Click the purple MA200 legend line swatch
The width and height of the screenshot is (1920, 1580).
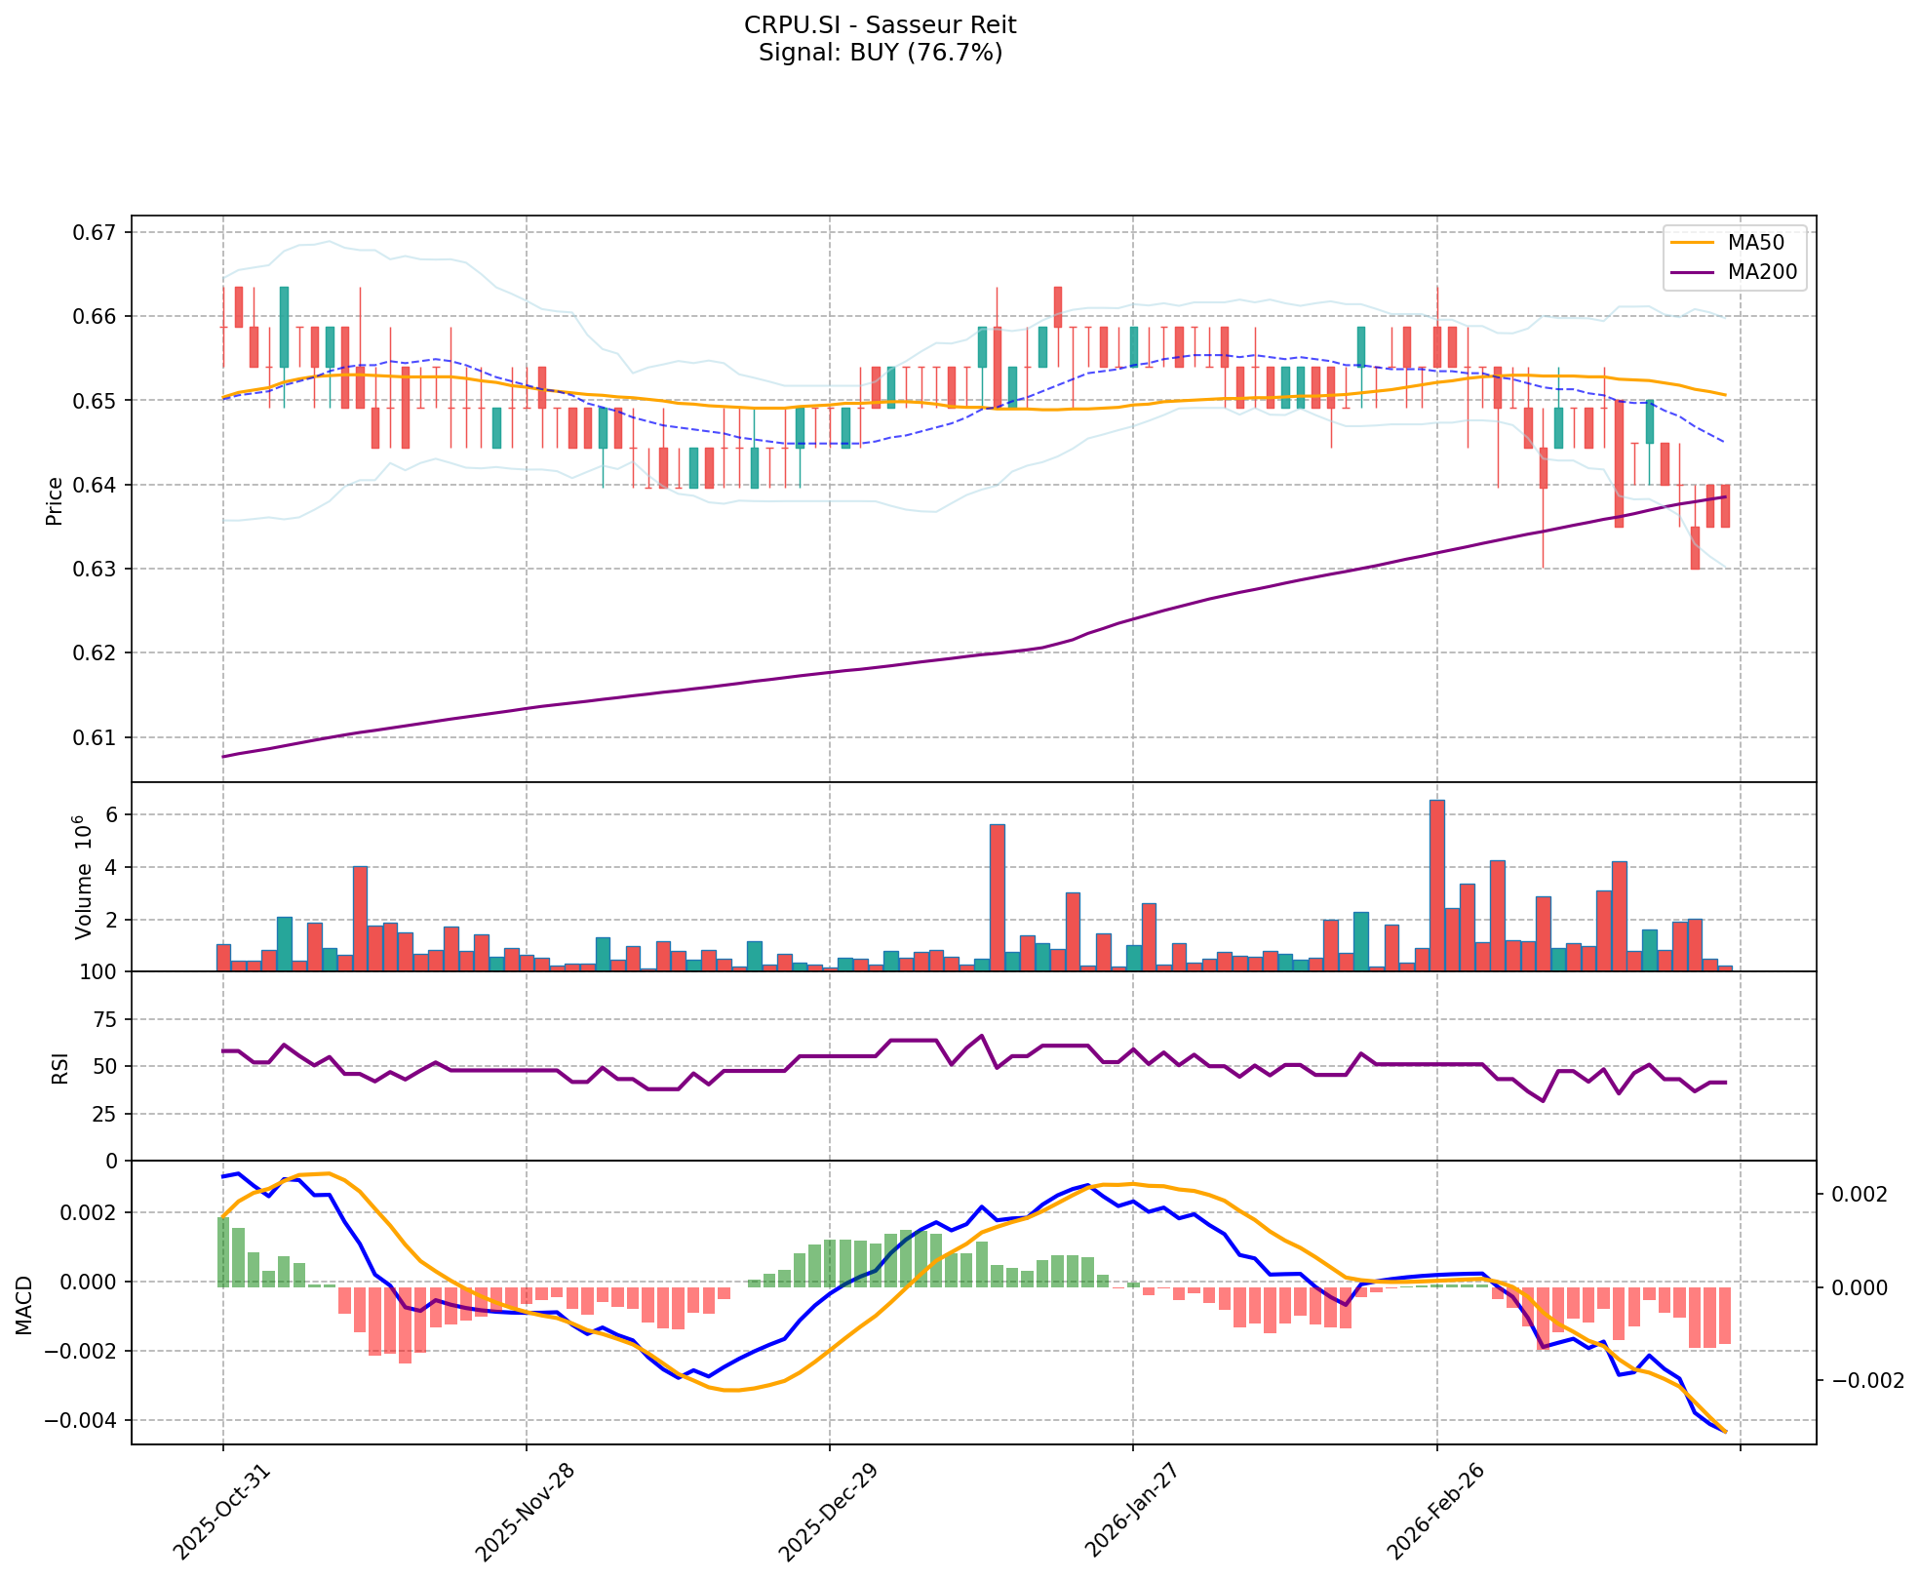[1692, 272]
